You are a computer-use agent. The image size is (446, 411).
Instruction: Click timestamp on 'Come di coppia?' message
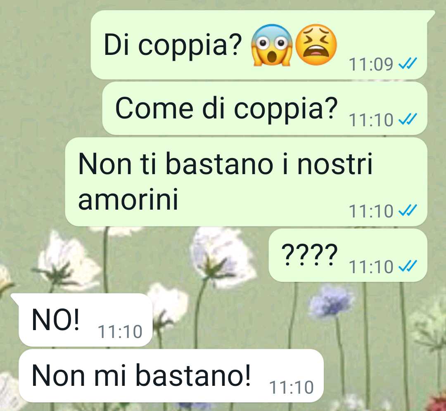371,120
